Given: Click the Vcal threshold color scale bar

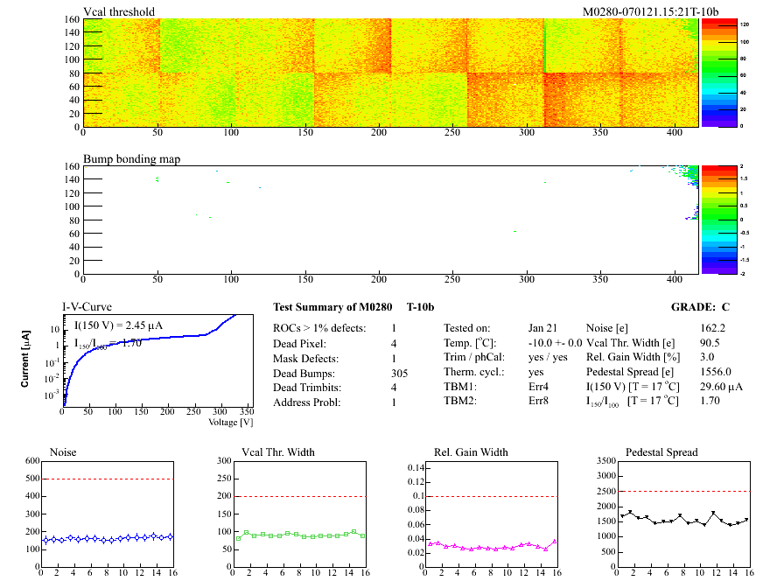Looking at the screenshot, I should click(719, 73).
